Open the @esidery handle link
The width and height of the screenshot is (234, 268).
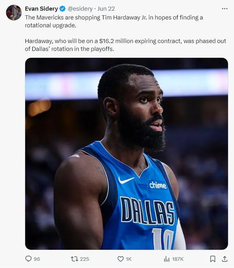coord(80,9)
